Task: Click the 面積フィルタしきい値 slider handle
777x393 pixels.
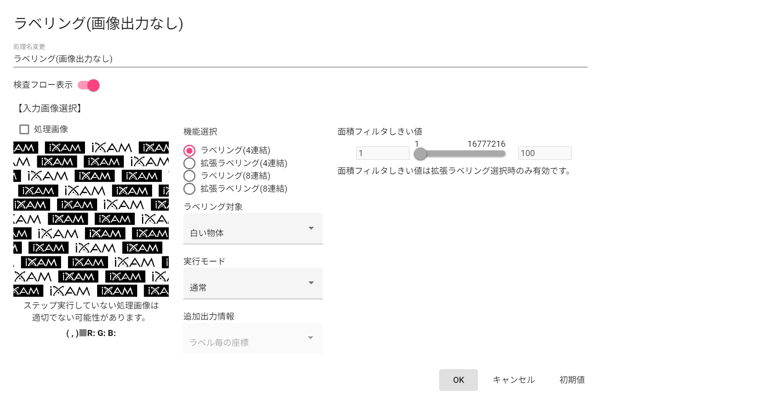Action: (420, 154)
